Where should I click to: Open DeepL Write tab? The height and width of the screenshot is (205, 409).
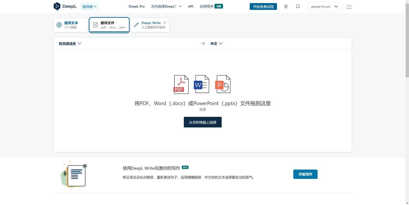(x=150, y=25)
